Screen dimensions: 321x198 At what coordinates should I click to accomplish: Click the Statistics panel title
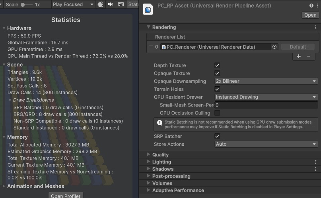click(x=66, y=20)
